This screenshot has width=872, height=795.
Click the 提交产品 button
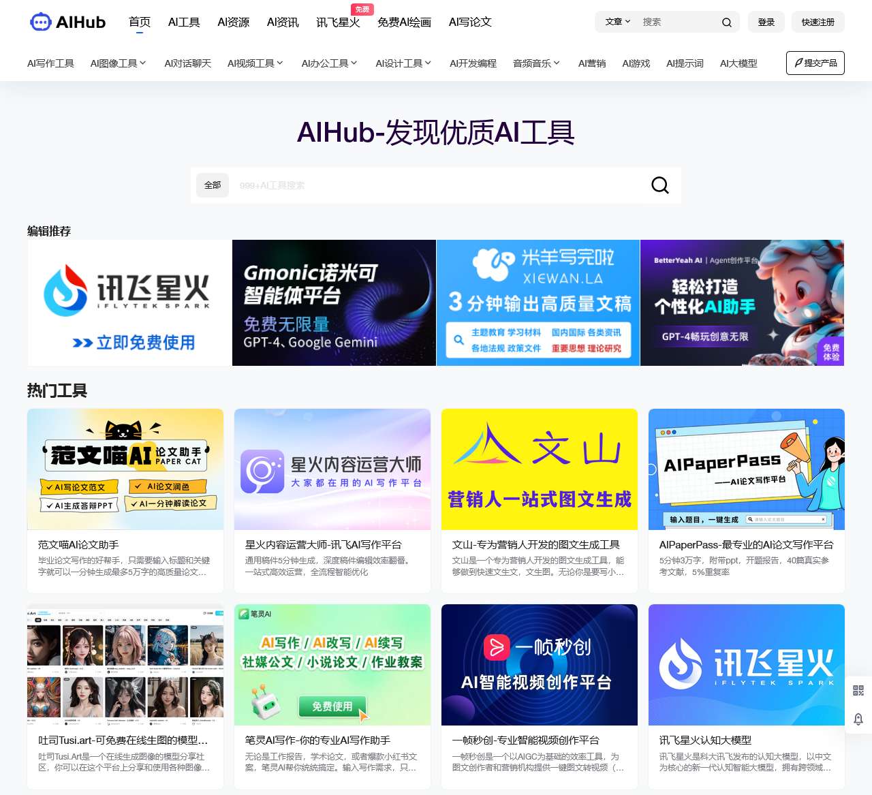815,63
